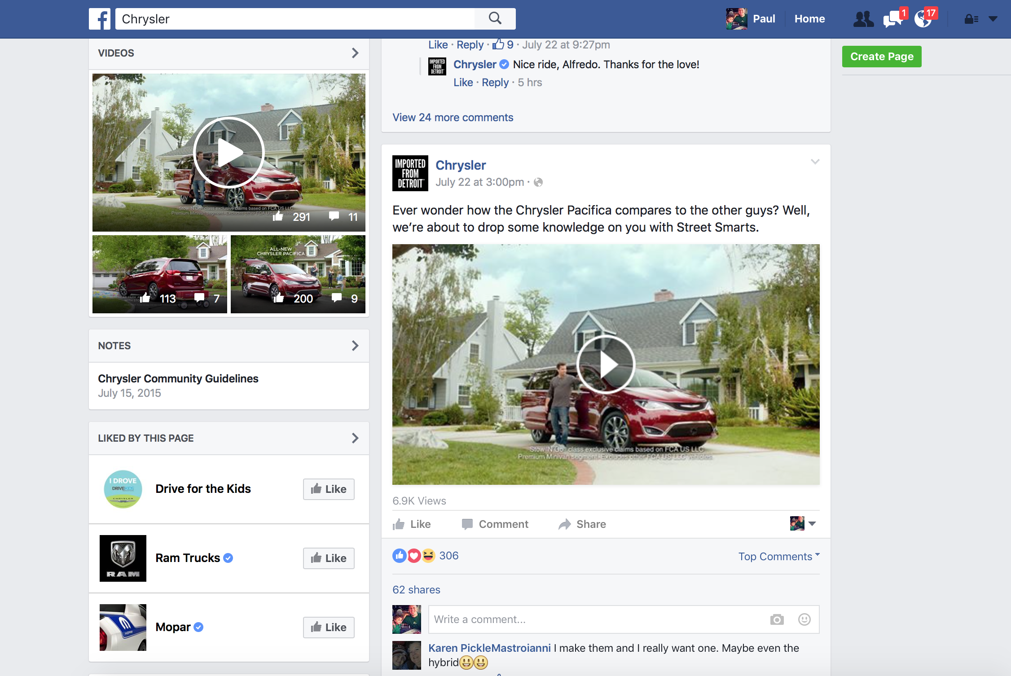
Task: Click the Love heart reaction icon
Action: [x=414, y=556]
